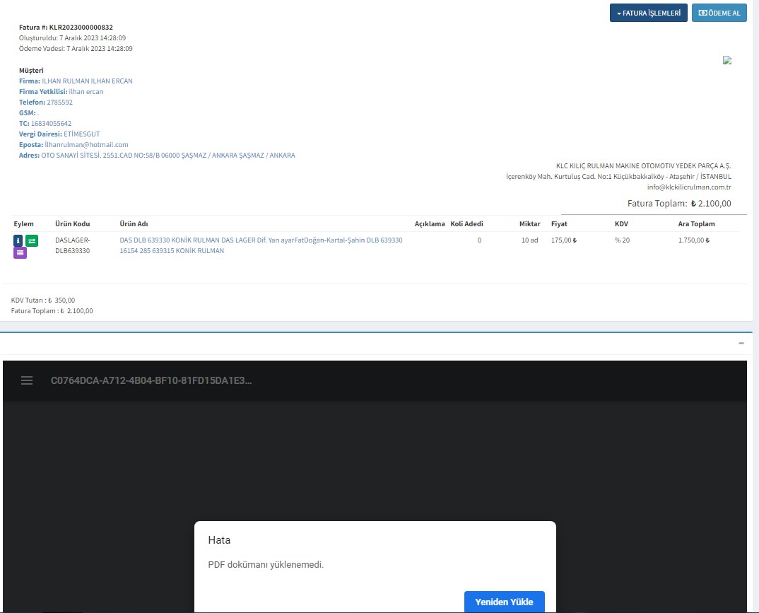Open the PDF viewer hamburger menu

27,380
